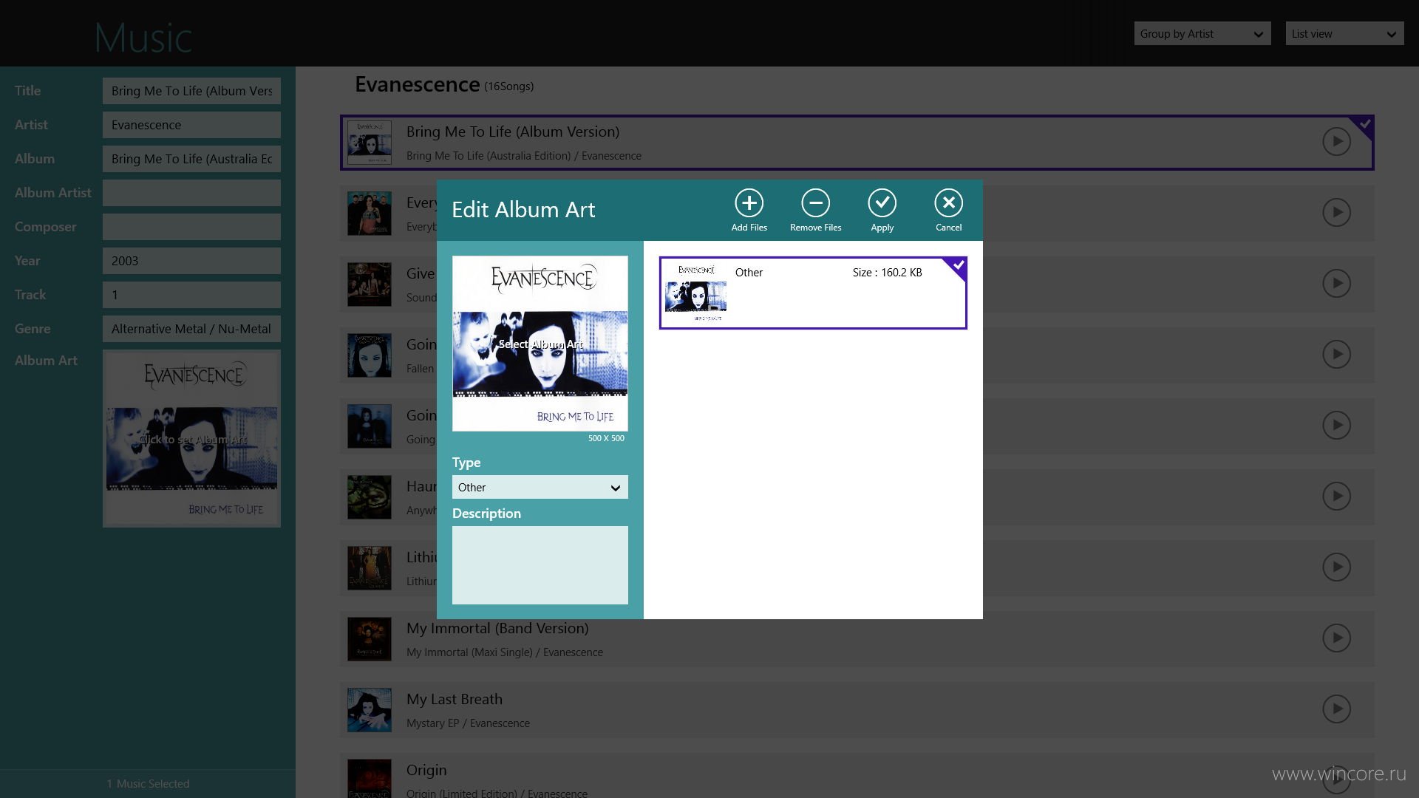Play Bring Me To Life (Album Version)

(1336, 142)
